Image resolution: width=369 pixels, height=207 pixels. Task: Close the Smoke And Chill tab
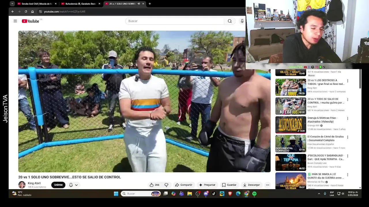pos(55,4)
